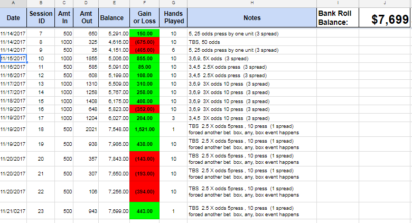Viewport: 412px width, 223px height.
Task: Click the Notes header cell
Action: click(252, 18)
